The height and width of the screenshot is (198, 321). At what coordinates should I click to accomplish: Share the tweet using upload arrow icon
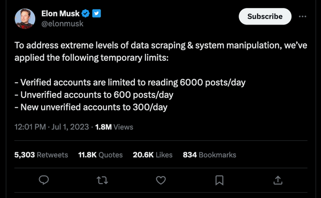(x=278, y=180)
